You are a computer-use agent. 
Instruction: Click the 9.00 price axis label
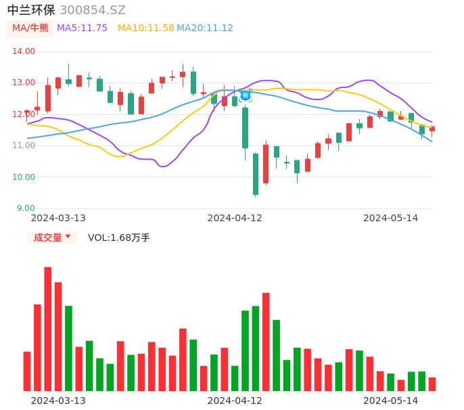tap(26, 208)
